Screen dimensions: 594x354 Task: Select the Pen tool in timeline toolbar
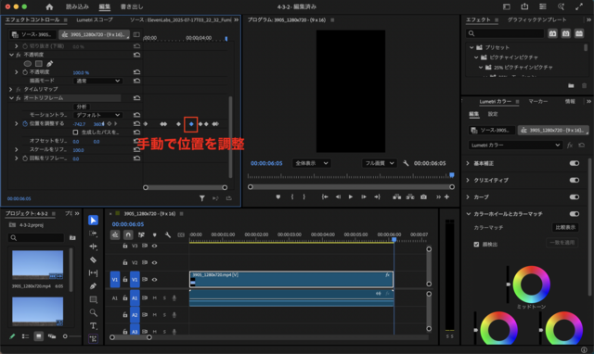(x=93, y=286)
